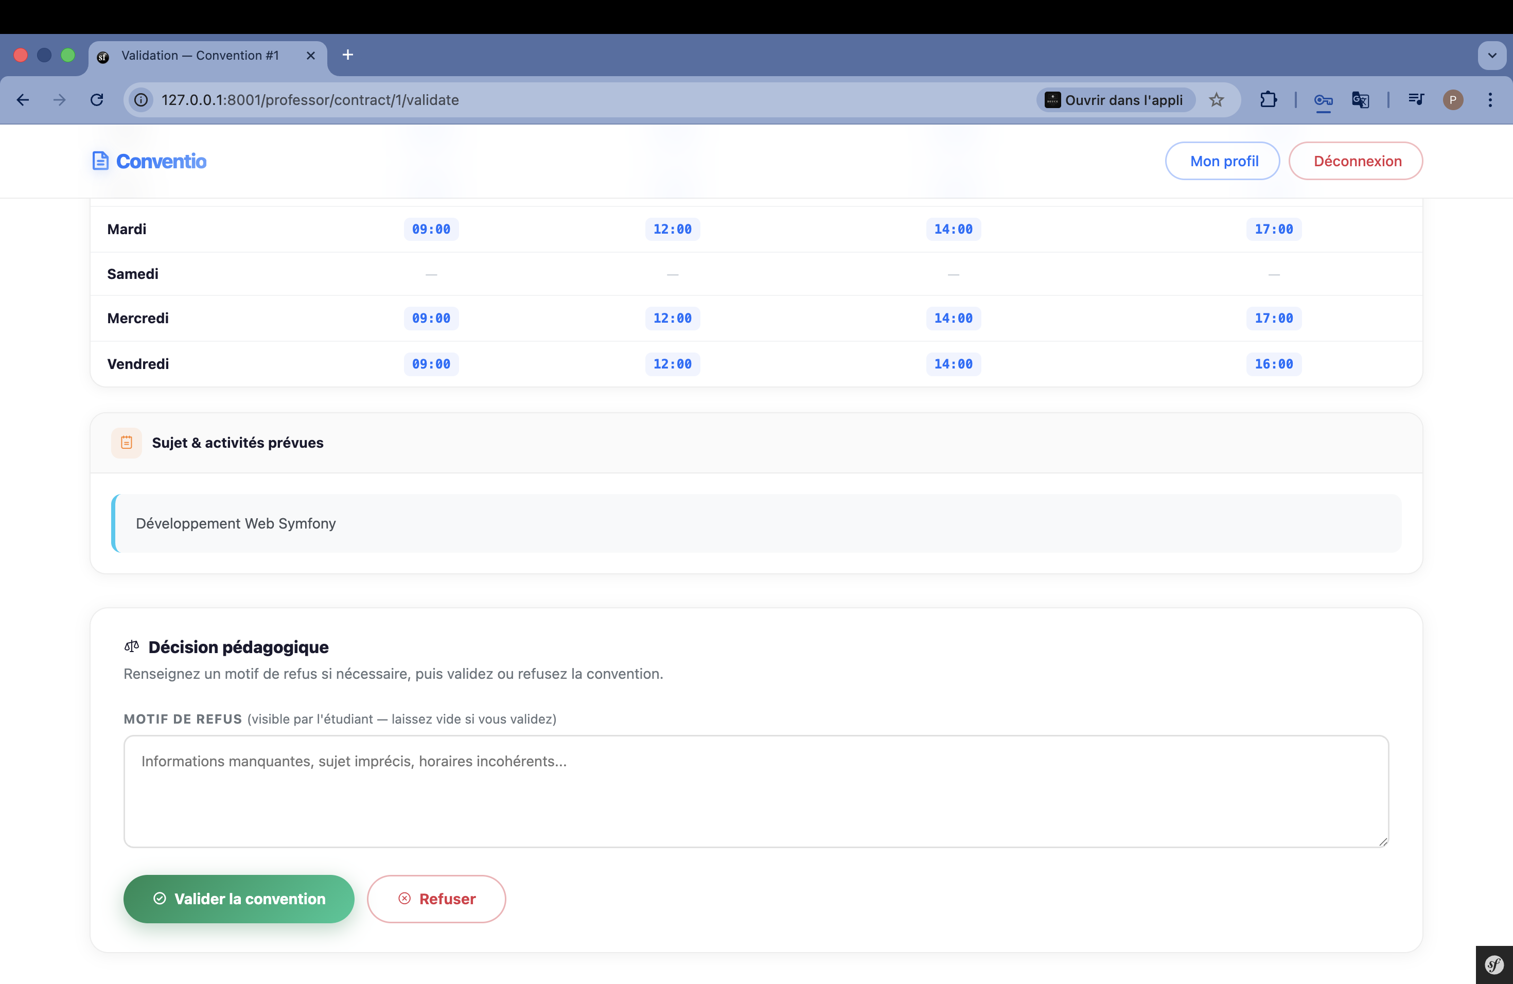Click the Refuser button
Screen dimensions: 1513x984
tap(436, 899)
